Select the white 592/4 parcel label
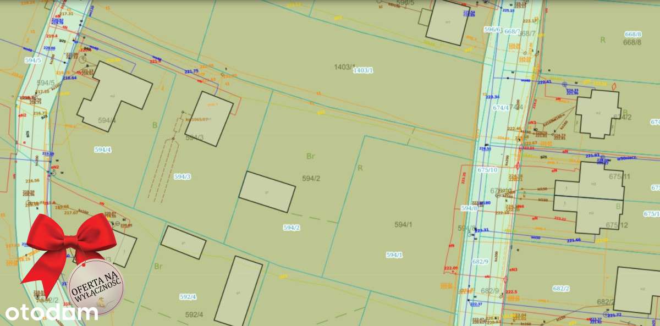660x326 pixels. (x=188, y=297)
